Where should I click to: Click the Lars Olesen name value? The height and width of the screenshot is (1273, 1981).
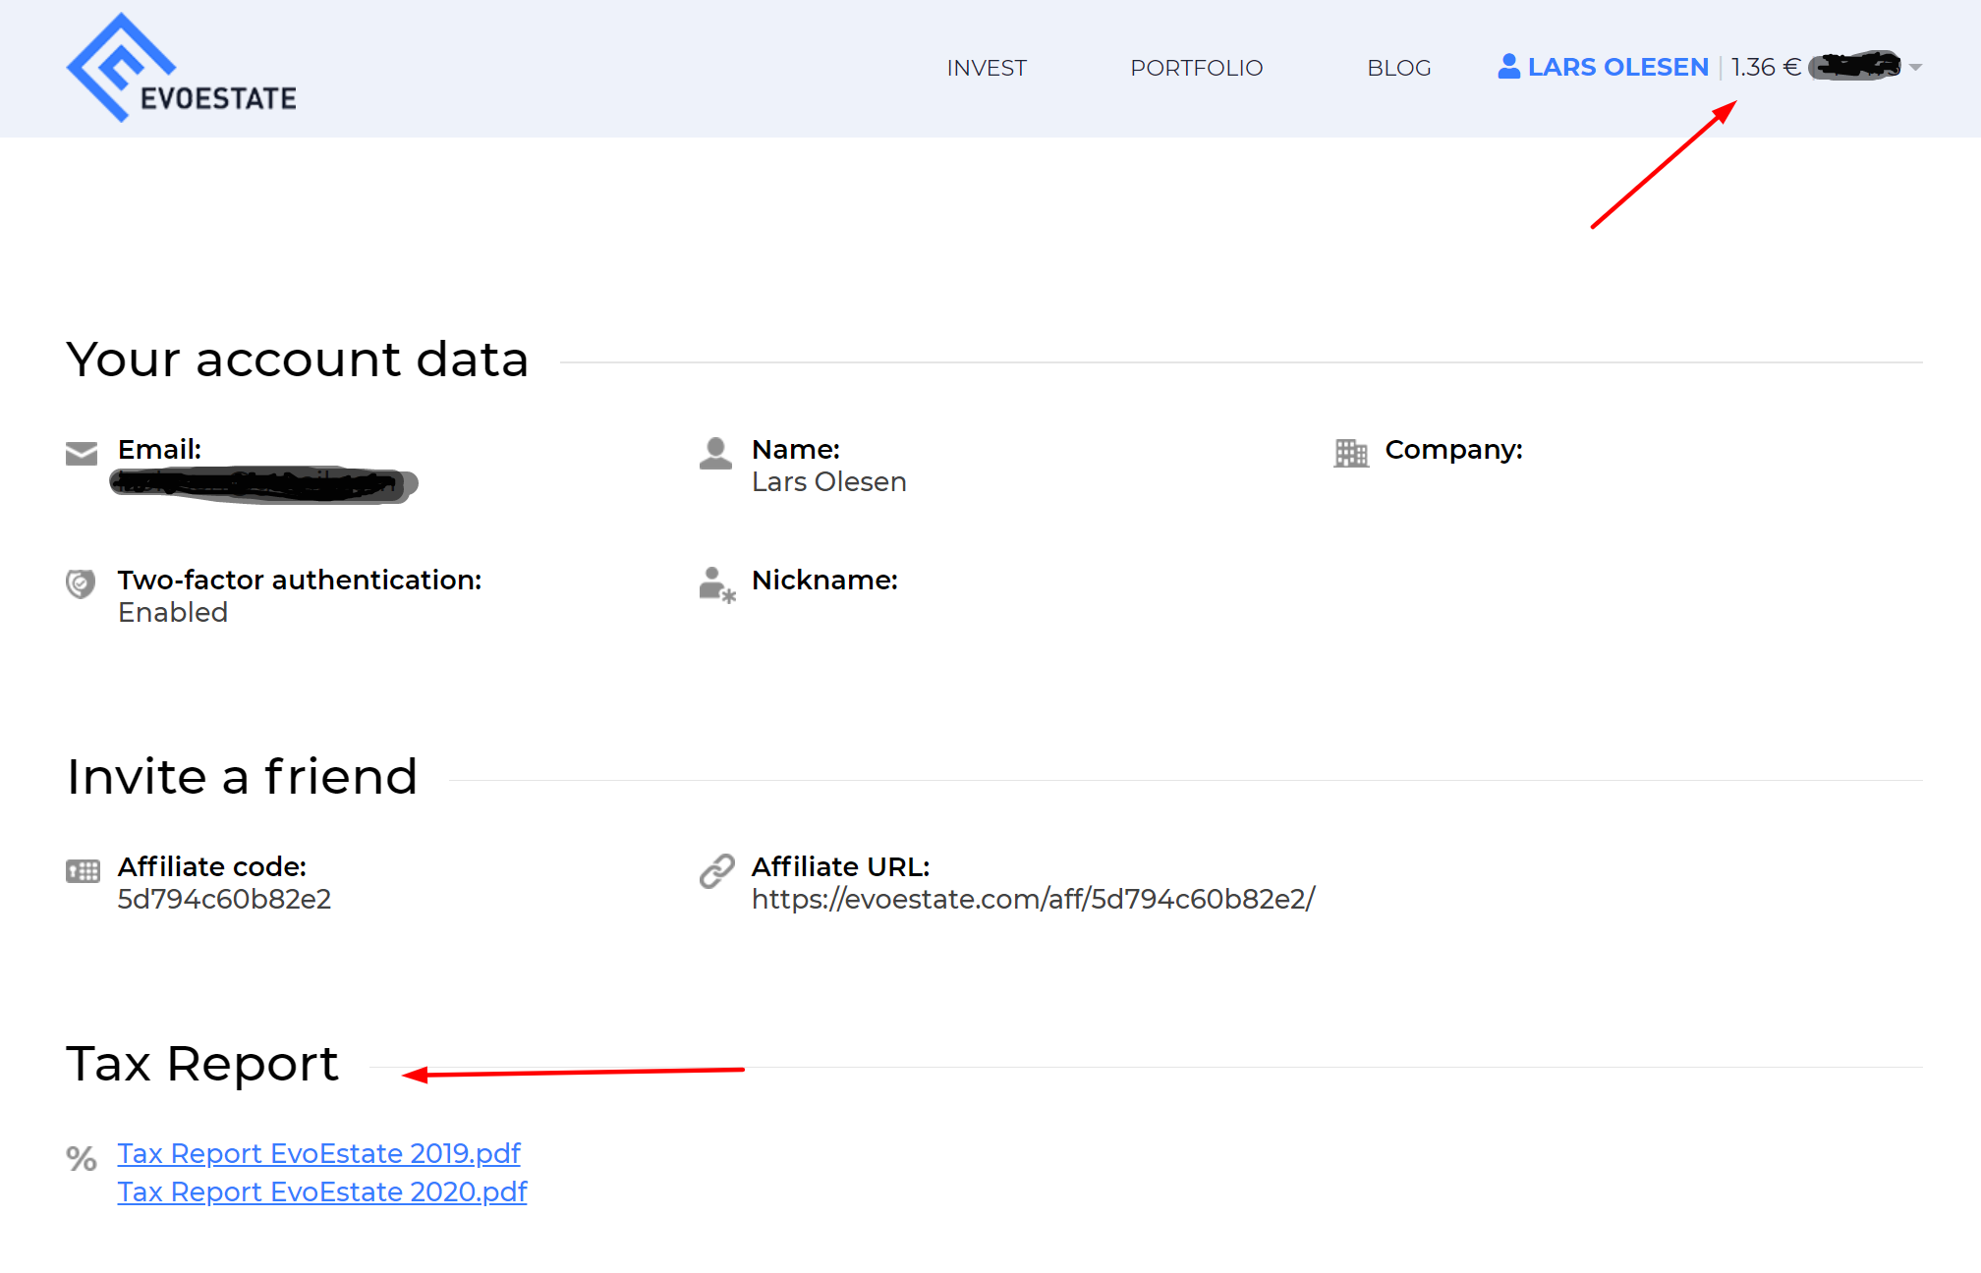tap(828, 481)
